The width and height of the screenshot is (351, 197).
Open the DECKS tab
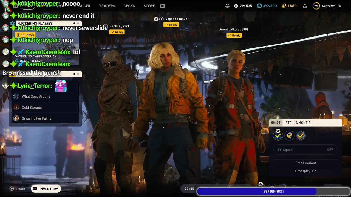tap(129, 6)
